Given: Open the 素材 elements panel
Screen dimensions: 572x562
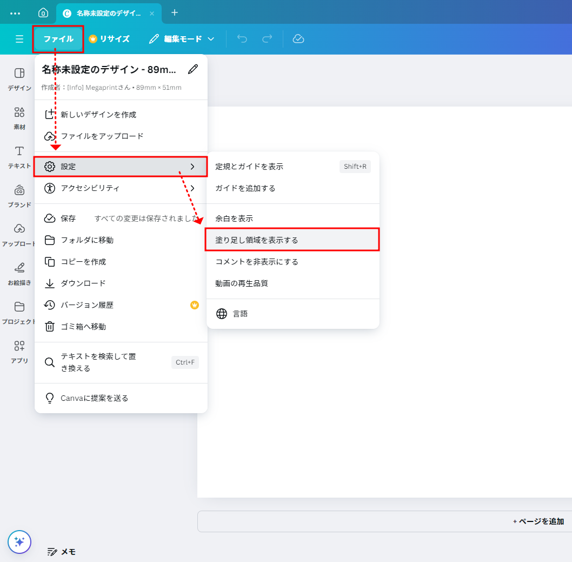Looking at the screenshot, I should [x=19, y=118].
